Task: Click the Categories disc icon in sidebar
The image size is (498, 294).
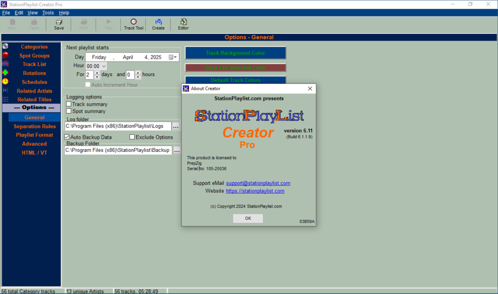Action: click(x=5, y=46)
